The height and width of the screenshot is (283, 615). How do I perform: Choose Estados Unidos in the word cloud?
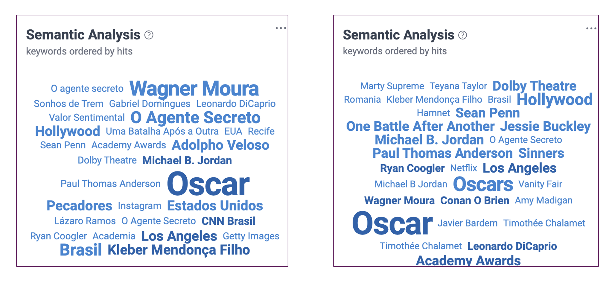(x=215, y=206)
